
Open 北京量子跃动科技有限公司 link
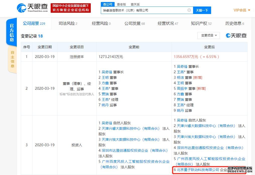(198, 170)
